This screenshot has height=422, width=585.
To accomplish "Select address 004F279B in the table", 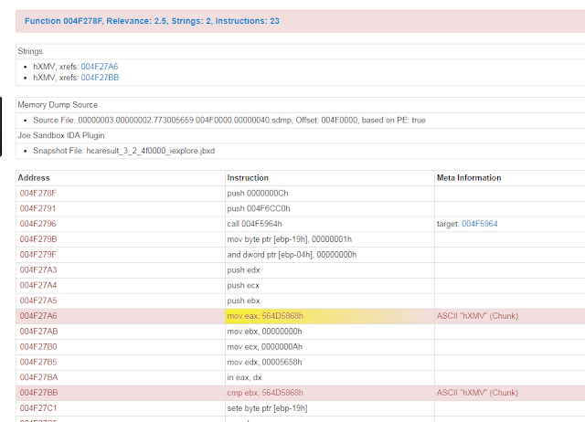I will 38,239.
